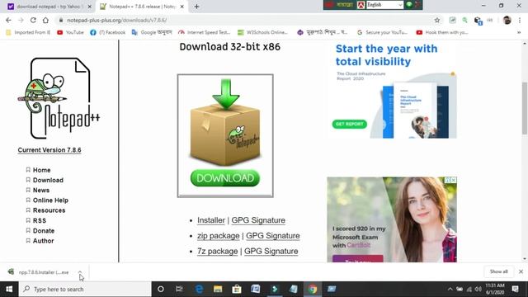Open Task View on the taskbar
This screenshot has height=297, width=528.
click(179, 289)
